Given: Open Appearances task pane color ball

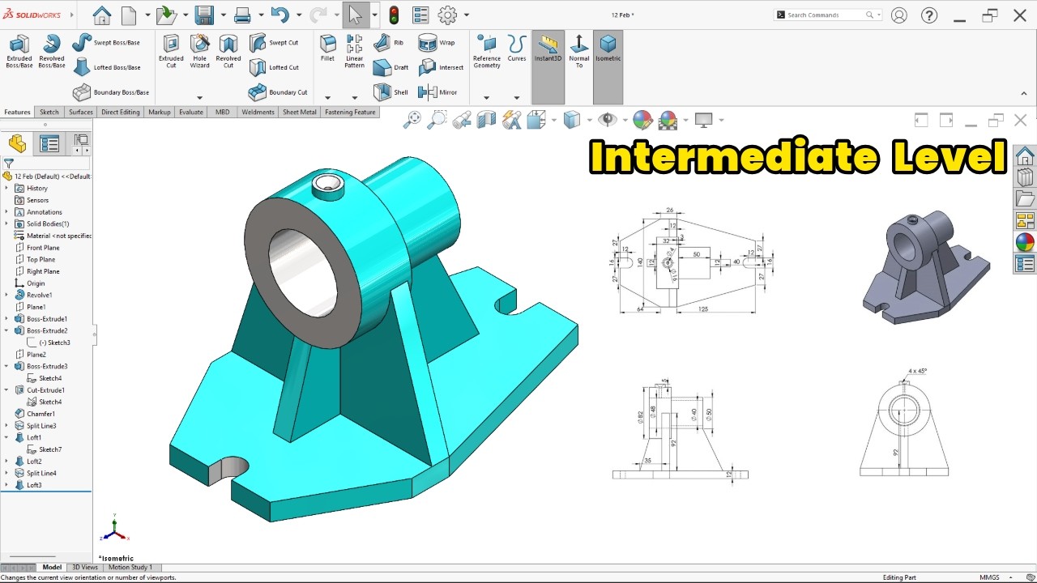Looking at the screenshot, I should [1025, 242].
